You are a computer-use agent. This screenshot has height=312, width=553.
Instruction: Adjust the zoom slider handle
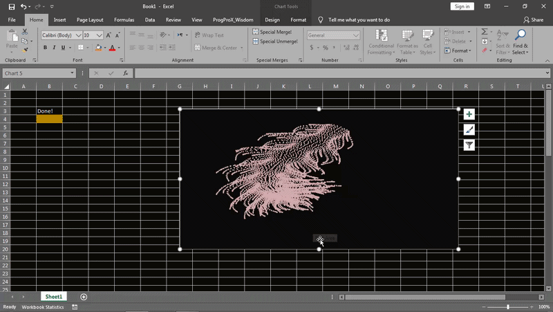point(508,306)
